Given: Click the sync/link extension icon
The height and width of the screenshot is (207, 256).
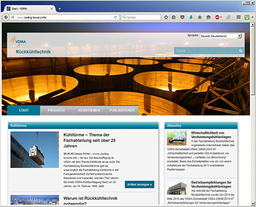Looking at the screenshot, I should pyautogui.click(x=228, y=17).
